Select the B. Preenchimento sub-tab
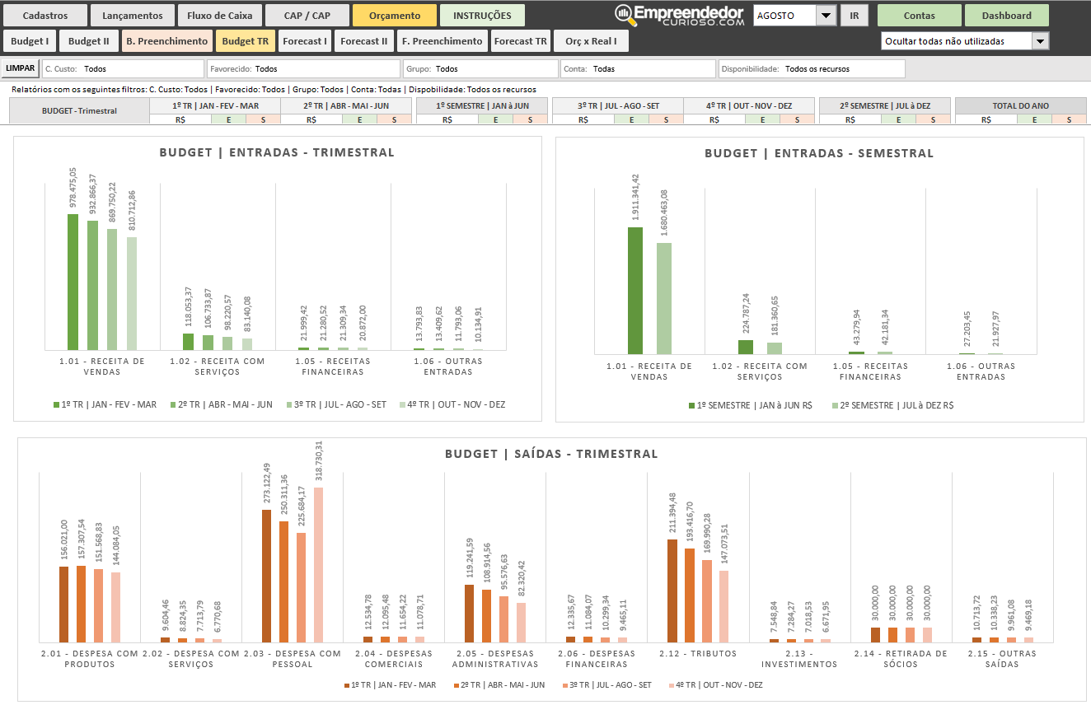This screenshot has height=705, width=1091. pyautogui.click(x=166, y=41)
